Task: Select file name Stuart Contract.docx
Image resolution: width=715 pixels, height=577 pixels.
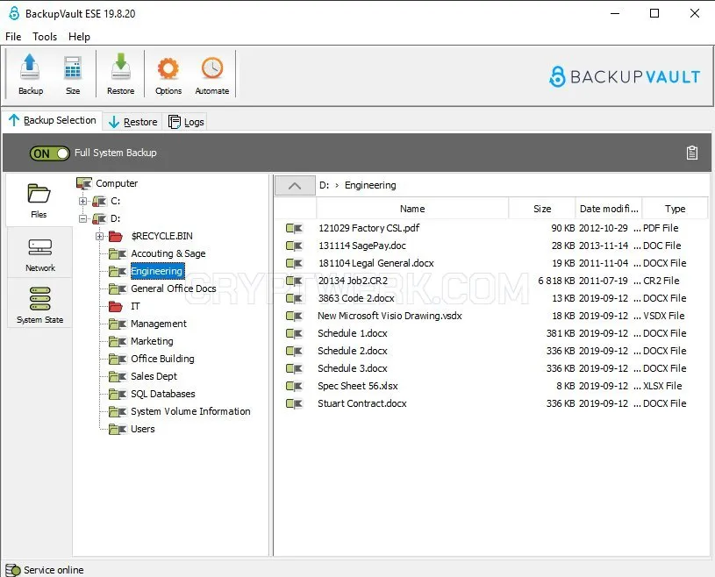Action: (362, 403)
